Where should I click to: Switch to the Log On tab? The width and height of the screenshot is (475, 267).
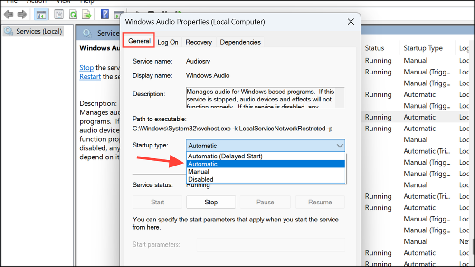[x=168, y=42]
